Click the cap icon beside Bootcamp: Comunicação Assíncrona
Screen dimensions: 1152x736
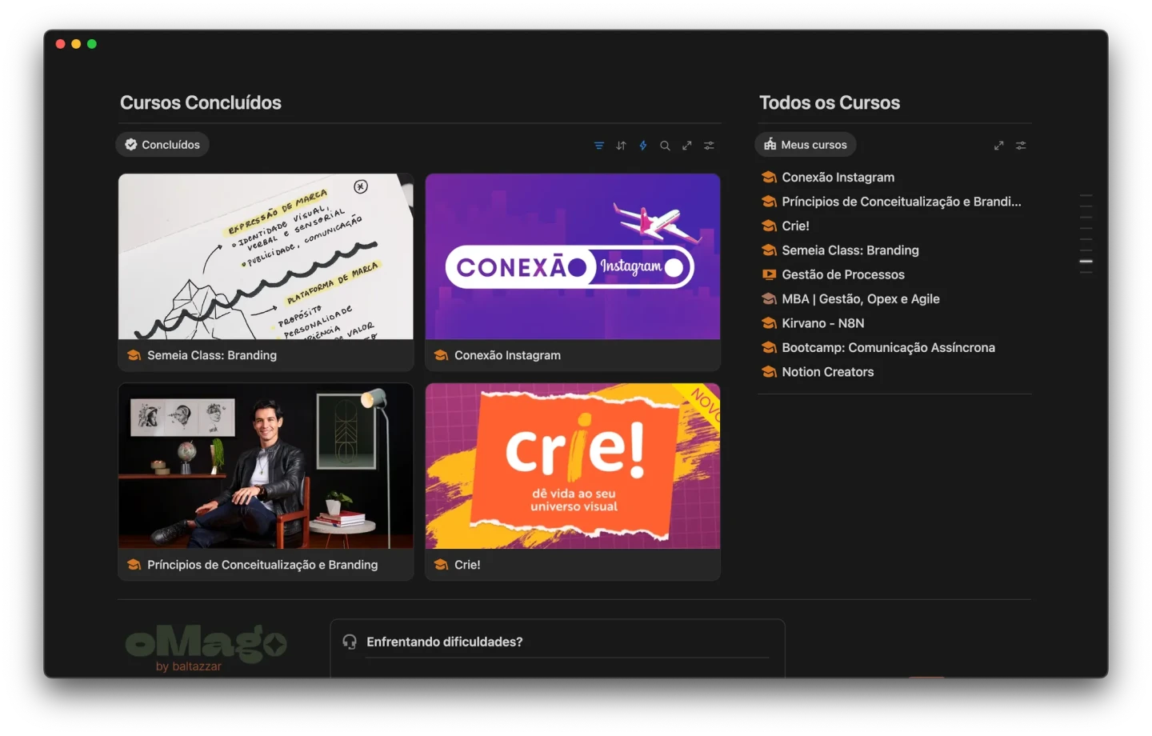tap(769, 348)
